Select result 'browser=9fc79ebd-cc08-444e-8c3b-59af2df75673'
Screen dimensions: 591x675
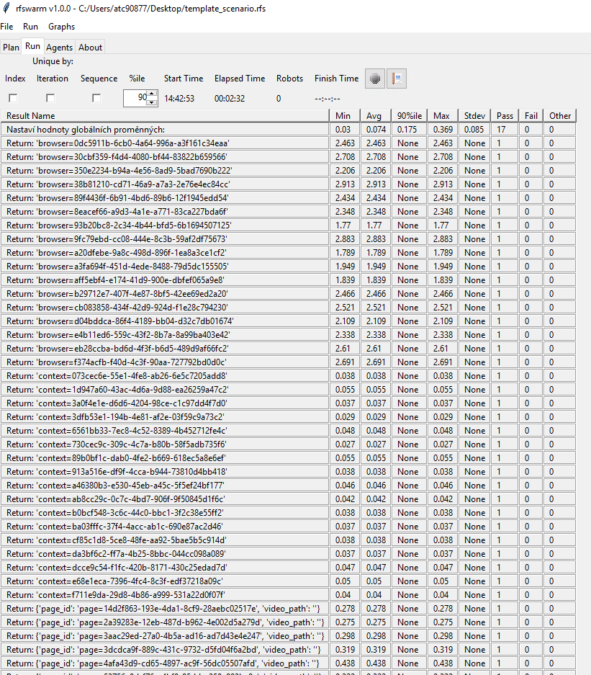coord(165,239)
